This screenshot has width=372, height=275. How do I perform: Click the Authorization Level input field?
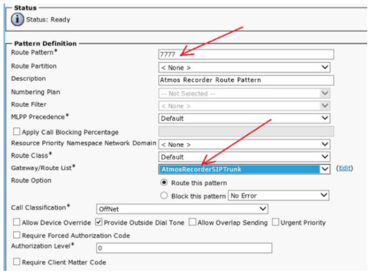click(184, 248)
